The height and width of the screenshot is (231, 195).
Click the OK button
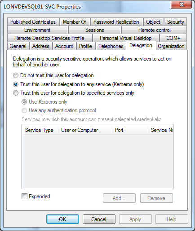62,219
